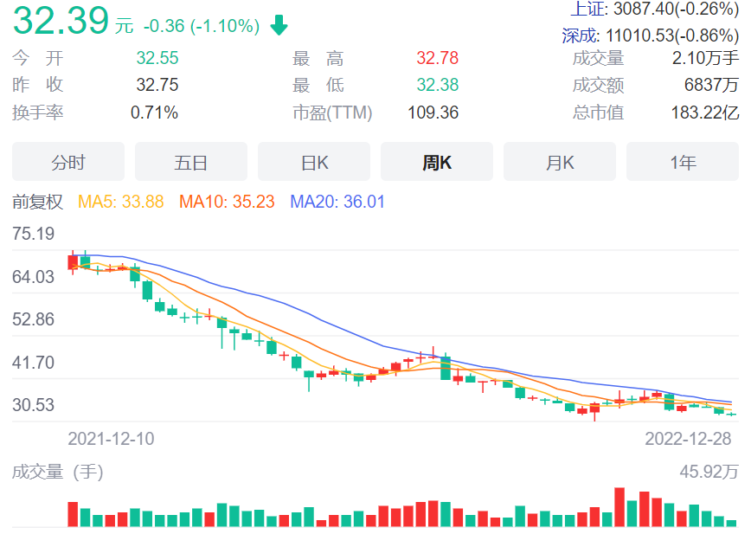The height and width of the screenshot is (534, 751).
Task: Click the blue MA20: 36.01 indicator label
Action: (337, 203)
